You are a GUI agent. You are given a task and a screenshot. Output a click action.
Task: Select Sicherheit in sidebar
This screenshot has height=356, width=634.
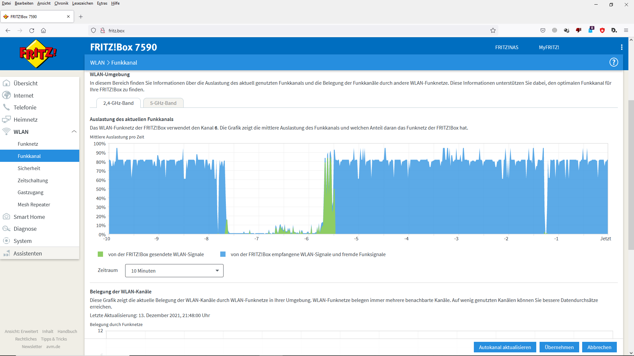coord(40,168)
